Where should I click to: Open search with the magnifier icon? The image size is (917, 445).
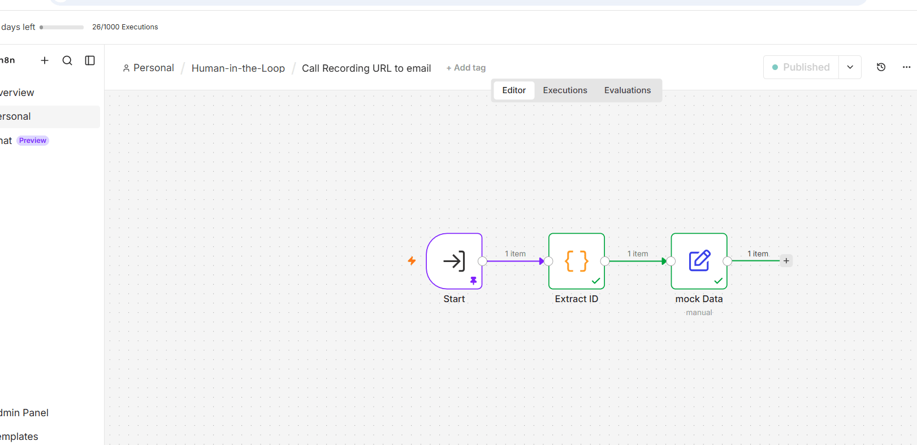67,60
